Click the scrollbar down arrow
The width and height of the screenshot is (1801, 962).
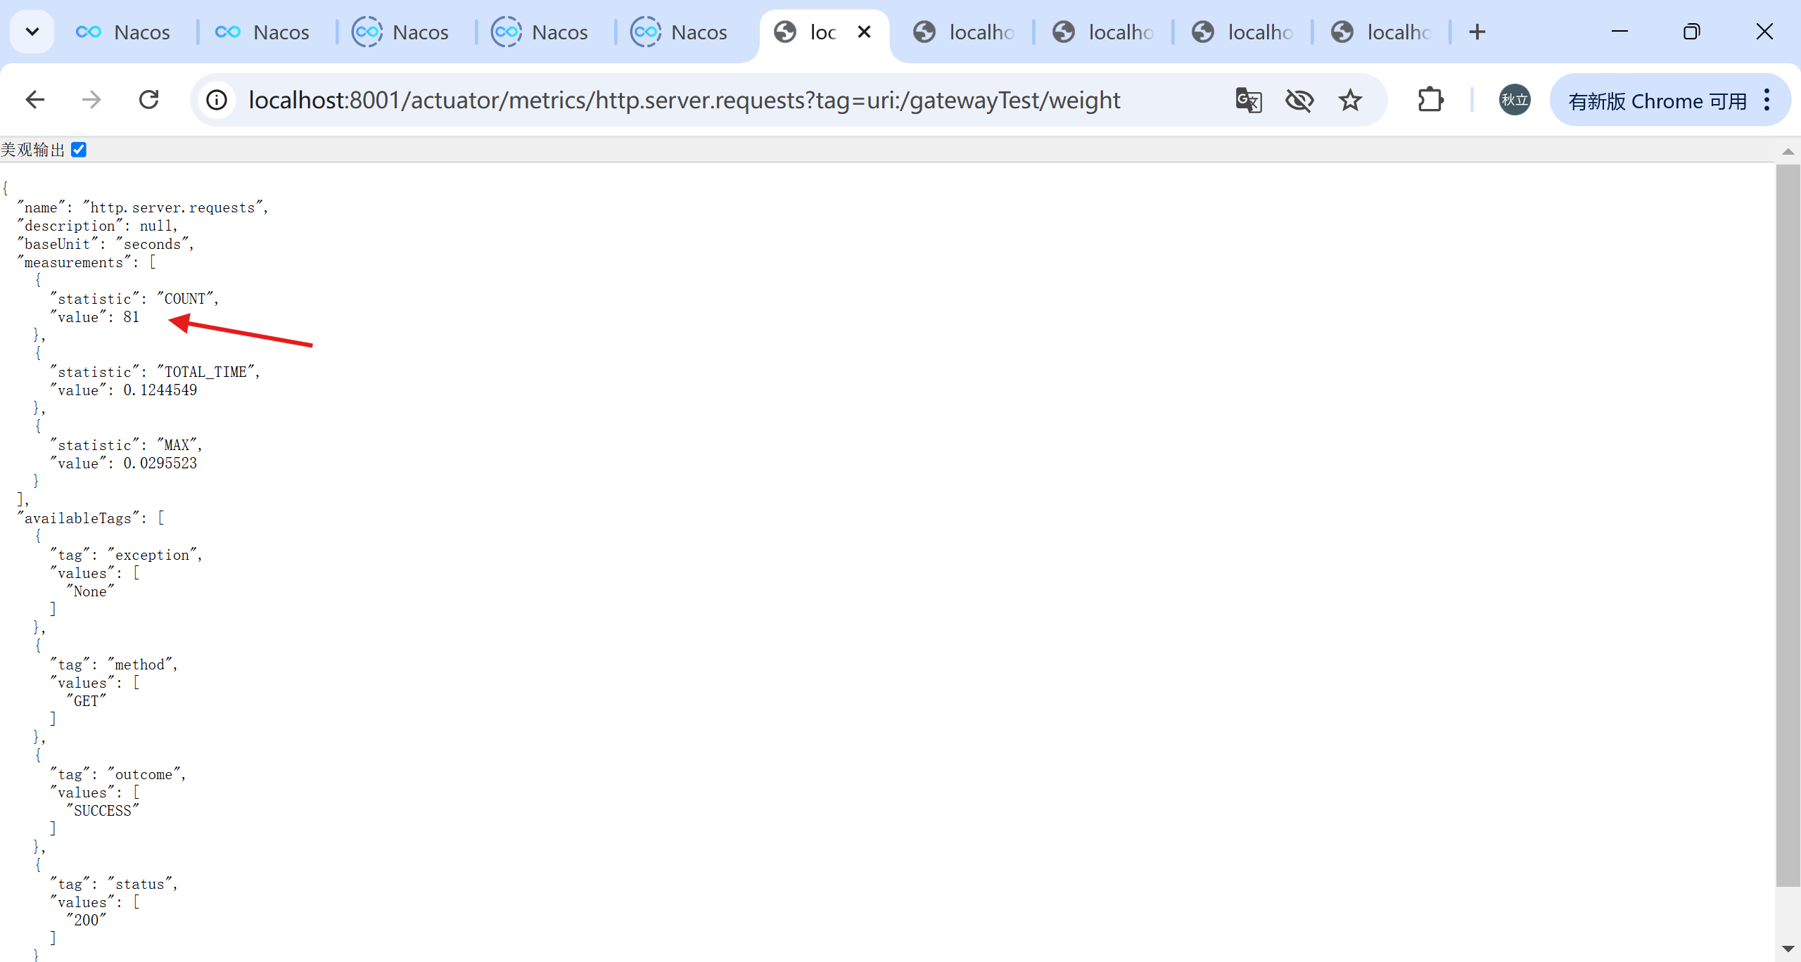click(1788, 949)
